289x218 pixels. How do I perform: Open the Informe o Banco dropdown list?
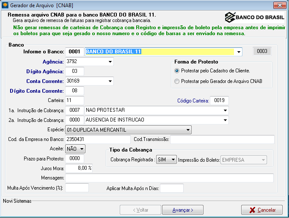click(239, 52)
